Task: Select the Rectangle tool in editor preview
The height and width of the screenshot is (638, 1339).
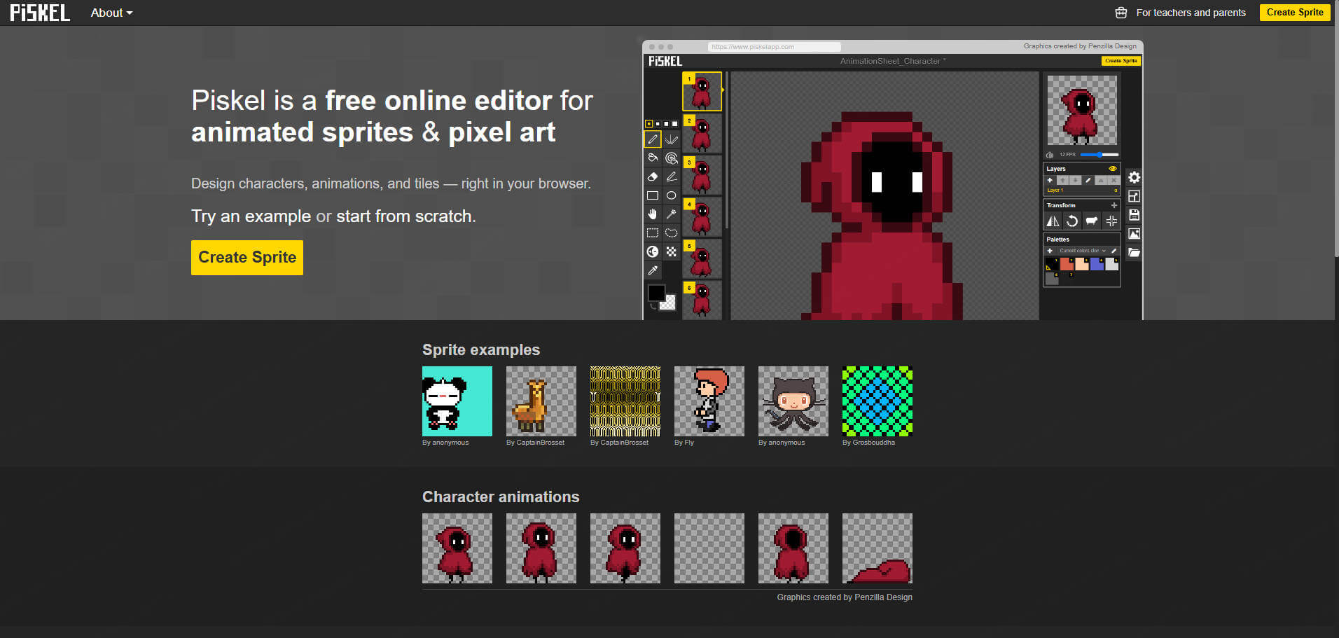Action: pos(653,195)
